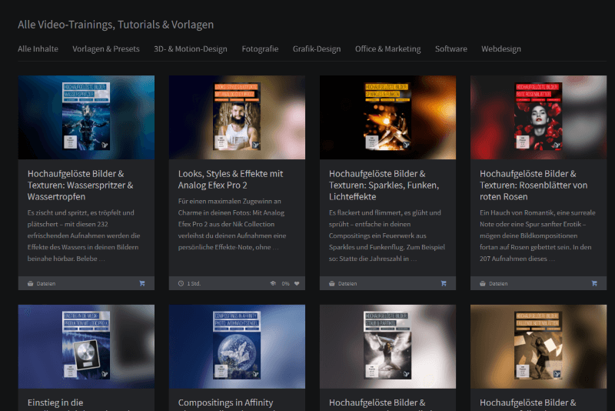This screenshot has height=411, width=615.
Task: Click the Logic Pro X music production thumbnail
Action: [x=86, y=346]
